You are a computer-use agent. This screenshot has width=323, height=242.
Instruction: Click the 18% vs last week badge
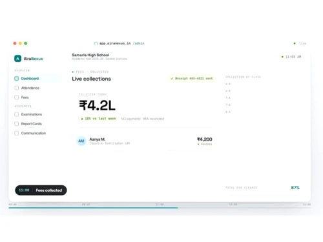point(98,119)
